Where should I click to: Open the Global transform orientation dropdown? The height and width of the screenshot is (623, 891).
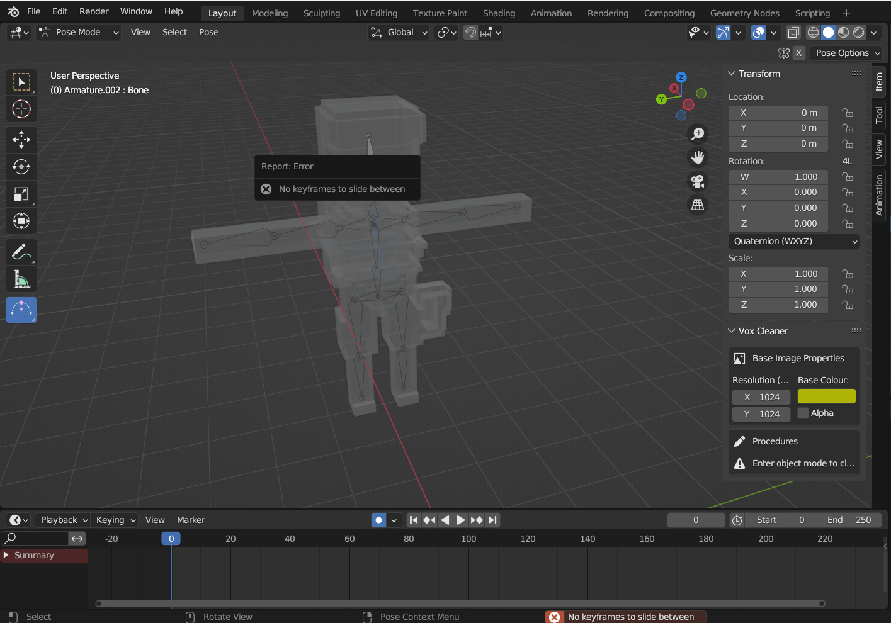398,32
